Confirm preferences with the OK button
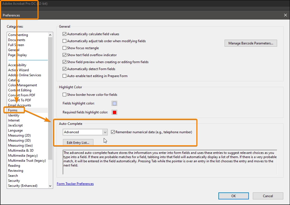The image size is (290, 205). click(x=234, y=196)
